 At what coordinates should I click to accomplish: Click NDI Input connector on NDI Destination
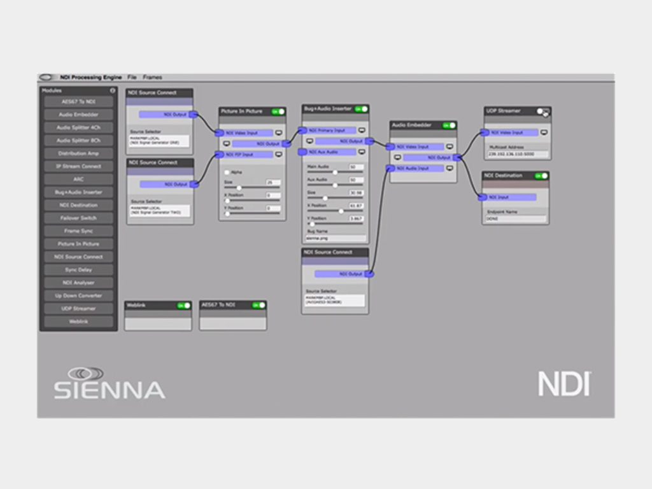pyautogui.click(x=483, y=197)
